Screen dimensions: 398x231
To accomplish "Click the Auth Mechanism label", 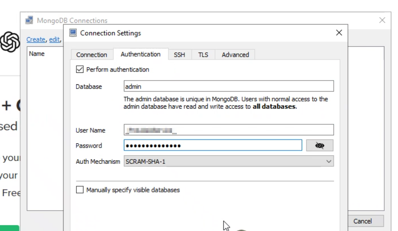I will [98, 161].
